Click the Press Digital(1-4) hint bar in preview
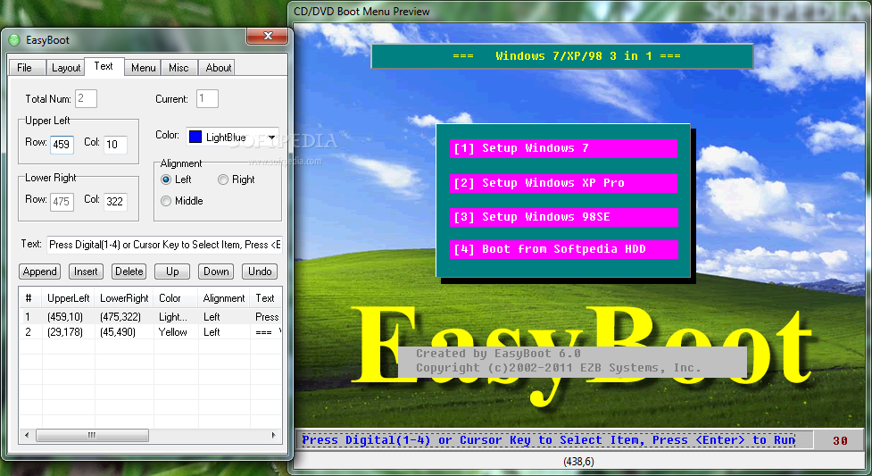The width and height of the screenshot is (872, 476). pyautogui.click(x=548, y=439)
